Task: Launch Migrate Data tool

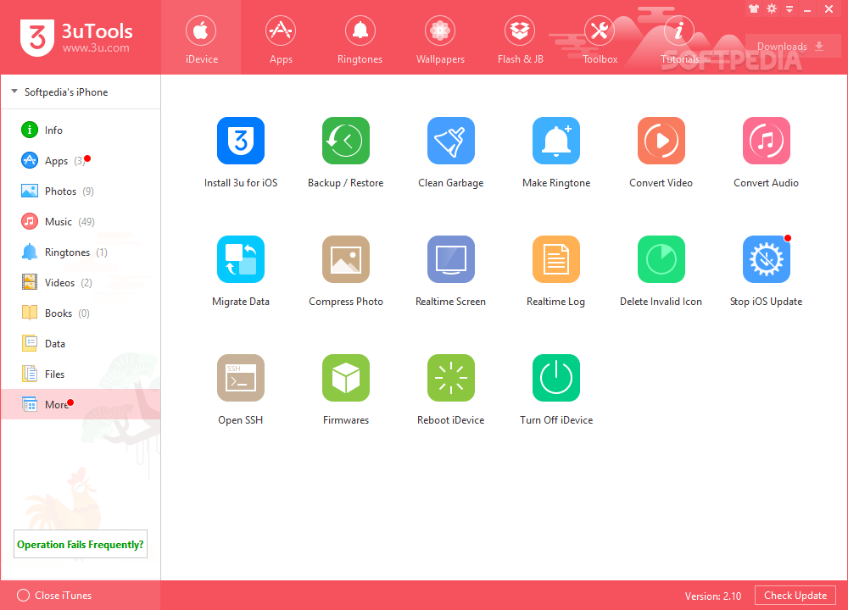Action: [x=241, y=259]
